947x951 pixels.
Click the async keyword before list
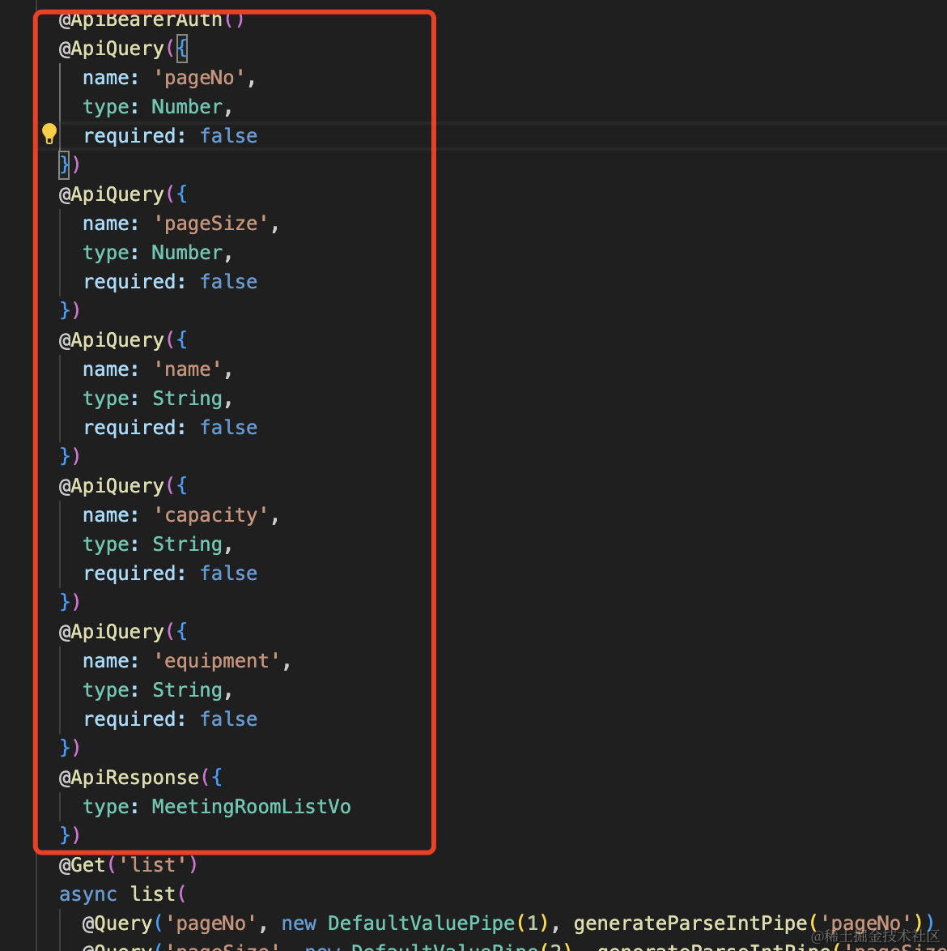click(88, 894)
